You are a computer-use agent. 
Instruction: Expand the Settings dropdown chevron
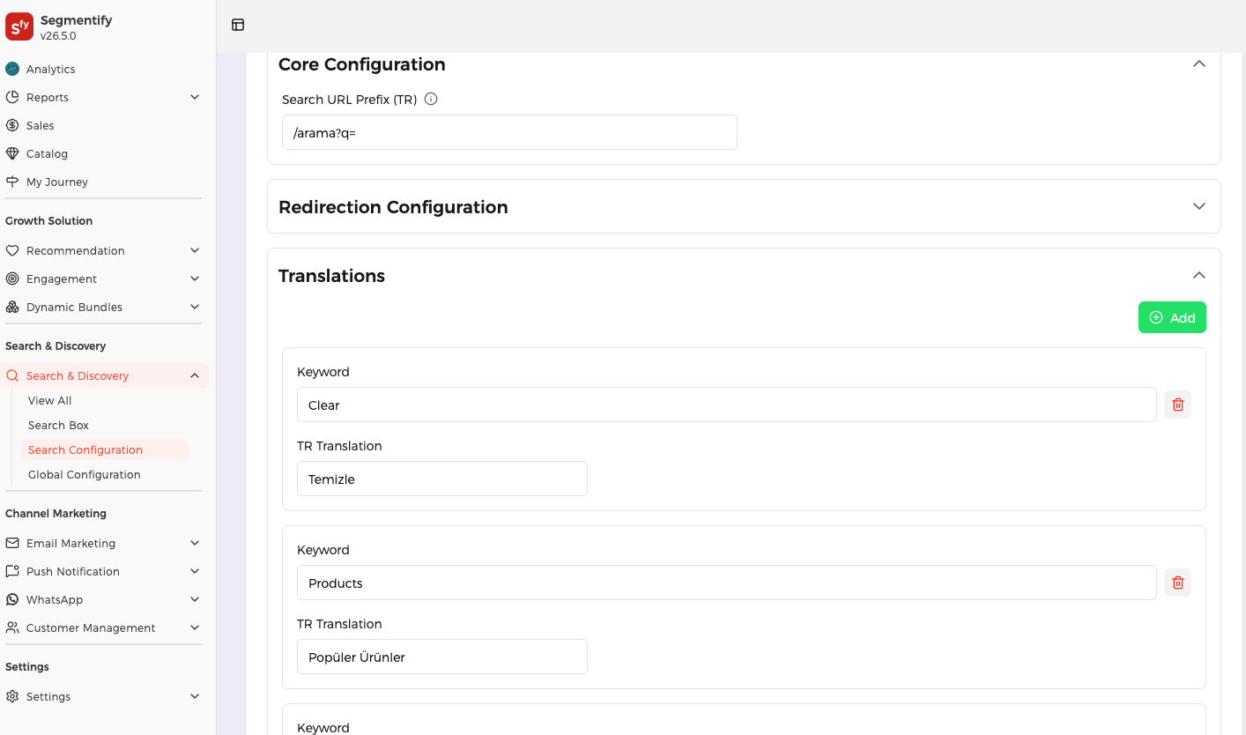point(195,696)
